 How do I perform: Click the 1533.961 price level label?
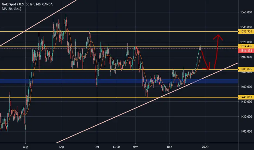pos(246,31)
